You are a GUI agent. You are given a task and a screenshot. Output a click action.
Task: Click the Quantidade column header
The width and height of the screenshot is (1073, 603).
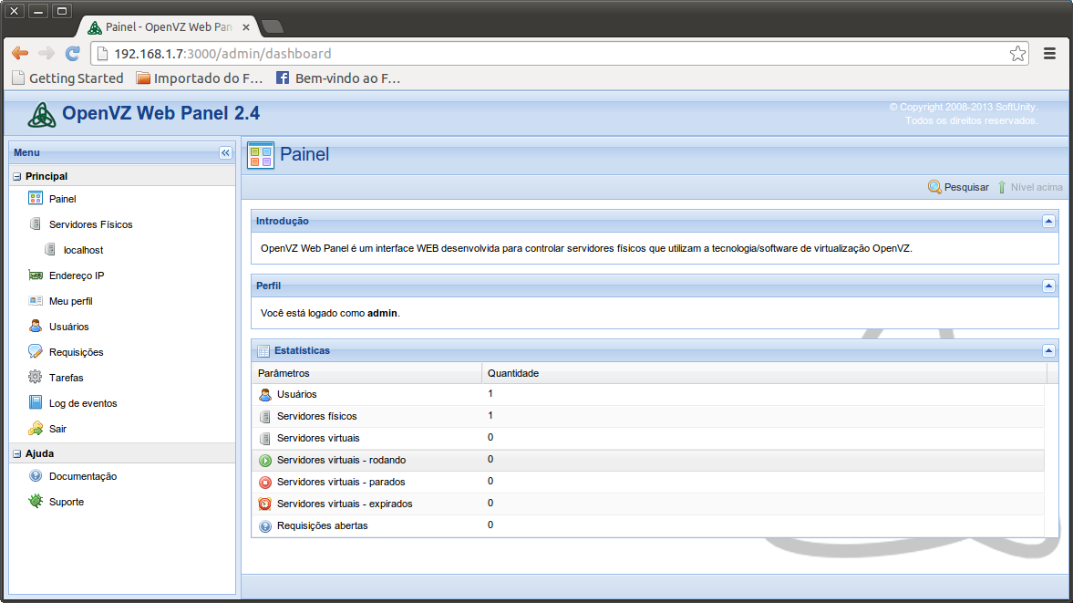(764, 373)
